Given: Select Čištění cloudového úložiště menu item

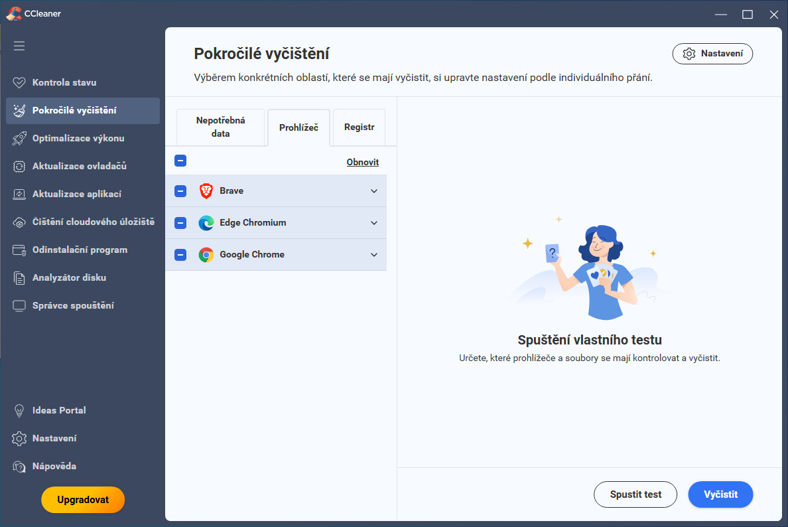Looking at the screenshot, I should [83, 222].
